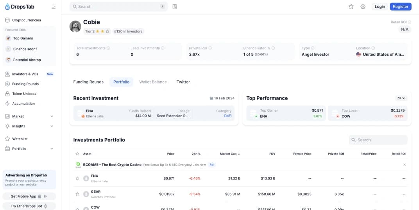419x210 pixels.
Task: Open BCGAME casino ad link
Action: (x=112, y=165)
